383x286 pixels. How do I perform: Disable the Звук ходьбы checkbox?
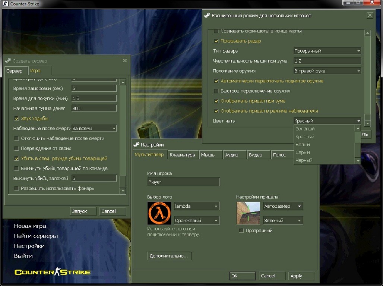coord(16,119)
